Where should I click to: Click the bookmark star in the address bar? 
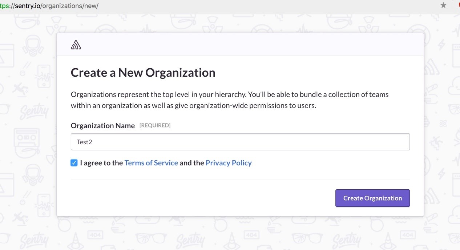443,5
